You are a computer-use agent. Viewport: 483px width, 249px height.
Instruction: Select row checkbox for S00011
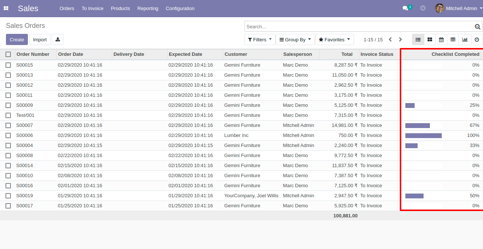(8, 95)
